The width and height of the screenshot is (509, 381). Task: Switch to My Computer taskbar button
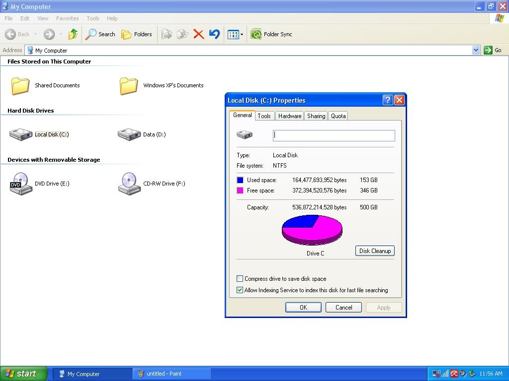[x=92, y=374]
